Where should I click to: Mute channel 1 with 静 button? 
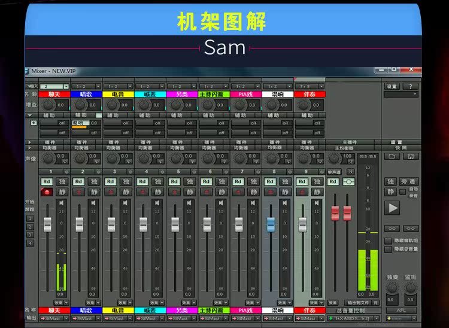pos(62,192)
